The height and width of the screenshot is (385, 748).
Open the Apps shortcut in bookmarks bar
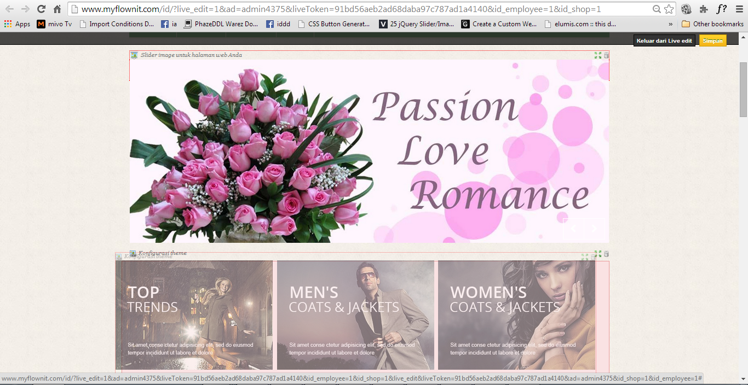[x=17, y=24]
